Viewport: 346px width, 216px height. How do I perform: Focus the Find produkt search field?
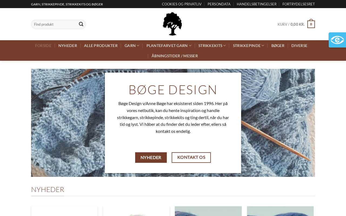coord(55,24)
